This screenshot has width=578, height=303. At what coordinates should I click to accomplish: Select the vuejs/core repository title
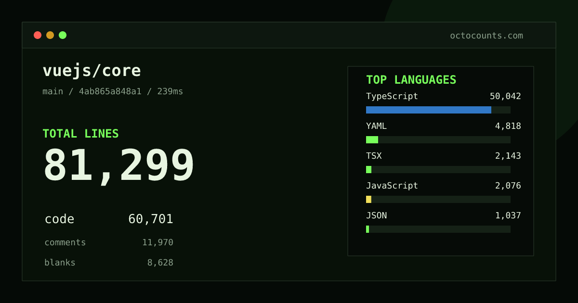tap(92, 71)
